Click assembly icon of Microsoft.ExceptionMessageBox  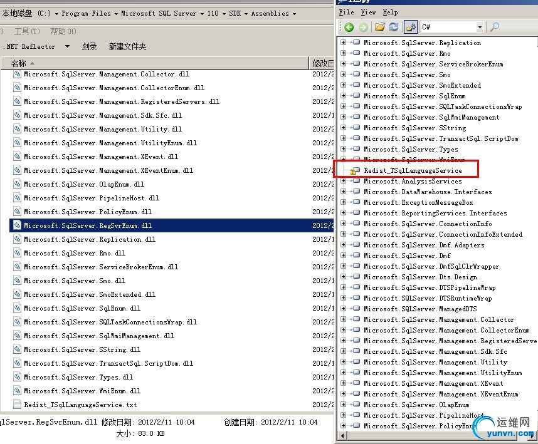pos(357,202)
